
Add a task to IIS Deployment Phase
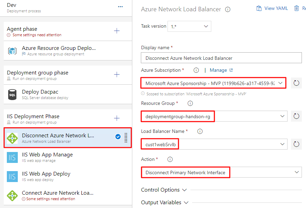[117, 118]
